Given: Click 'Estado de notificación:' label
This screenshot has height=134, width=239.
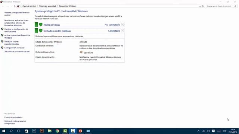Looking at the screenshot, I should 45,57.
